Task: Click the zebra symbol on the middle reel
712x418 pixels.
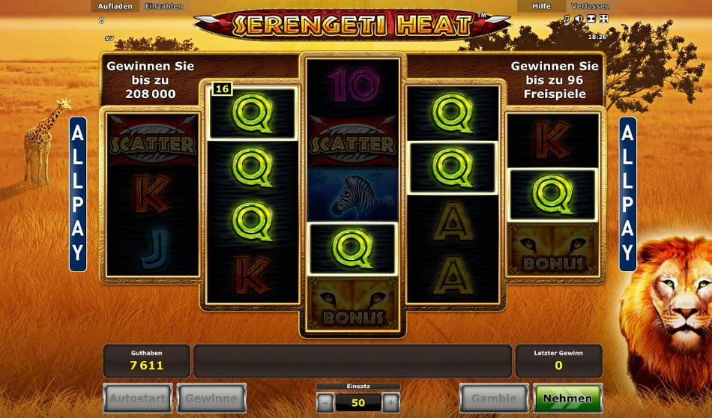Action: pyautogui.click(x=352, y=195)
